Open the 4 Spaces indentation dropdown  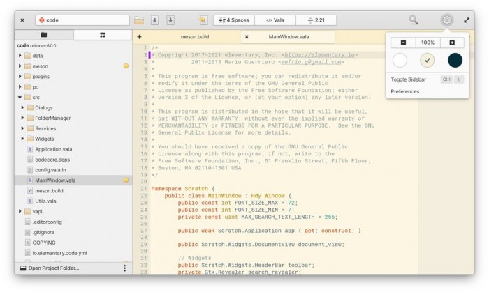[x=233, y=20]
